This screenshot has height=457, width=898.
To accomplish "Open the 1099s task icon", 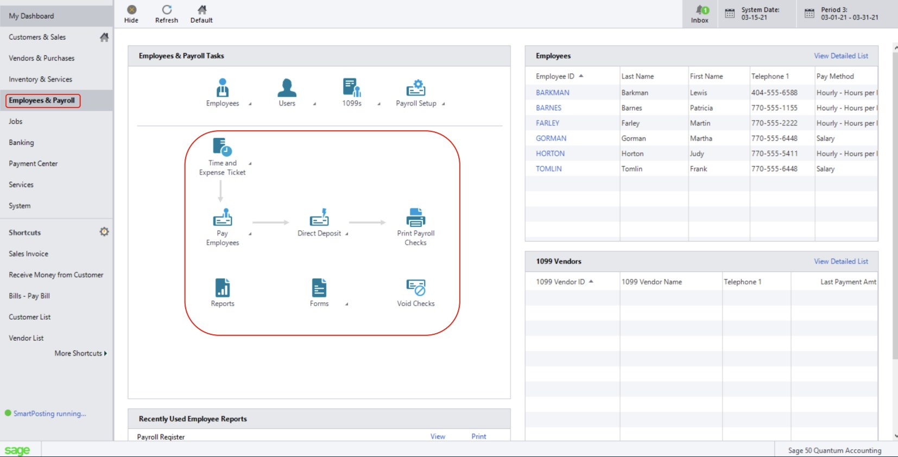I will click(352, 87).
